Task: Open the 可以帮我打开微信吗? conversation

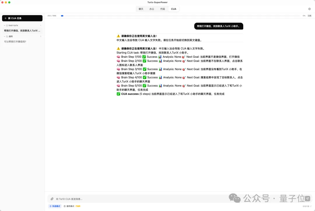Action: coord(15,42)
